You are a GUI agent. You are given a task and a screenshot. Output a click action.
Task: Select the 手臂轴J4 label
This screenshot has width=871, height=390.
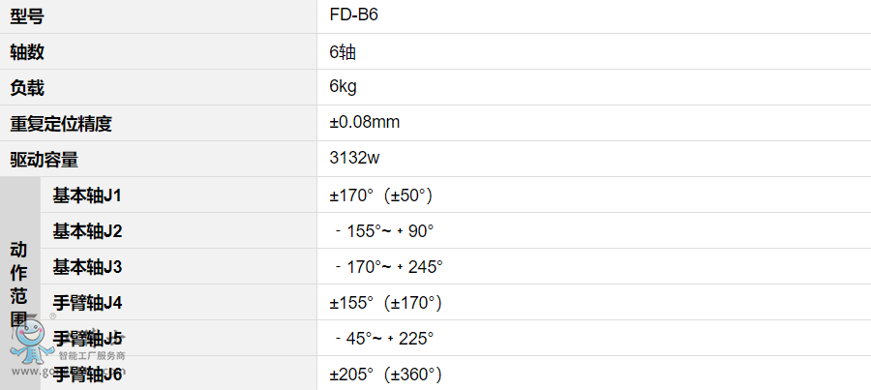point(87,303)
